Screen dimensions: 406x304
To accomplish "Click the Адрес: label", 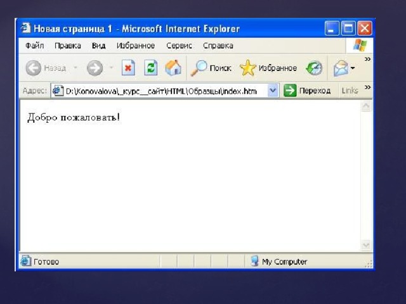I will (35, 91).
